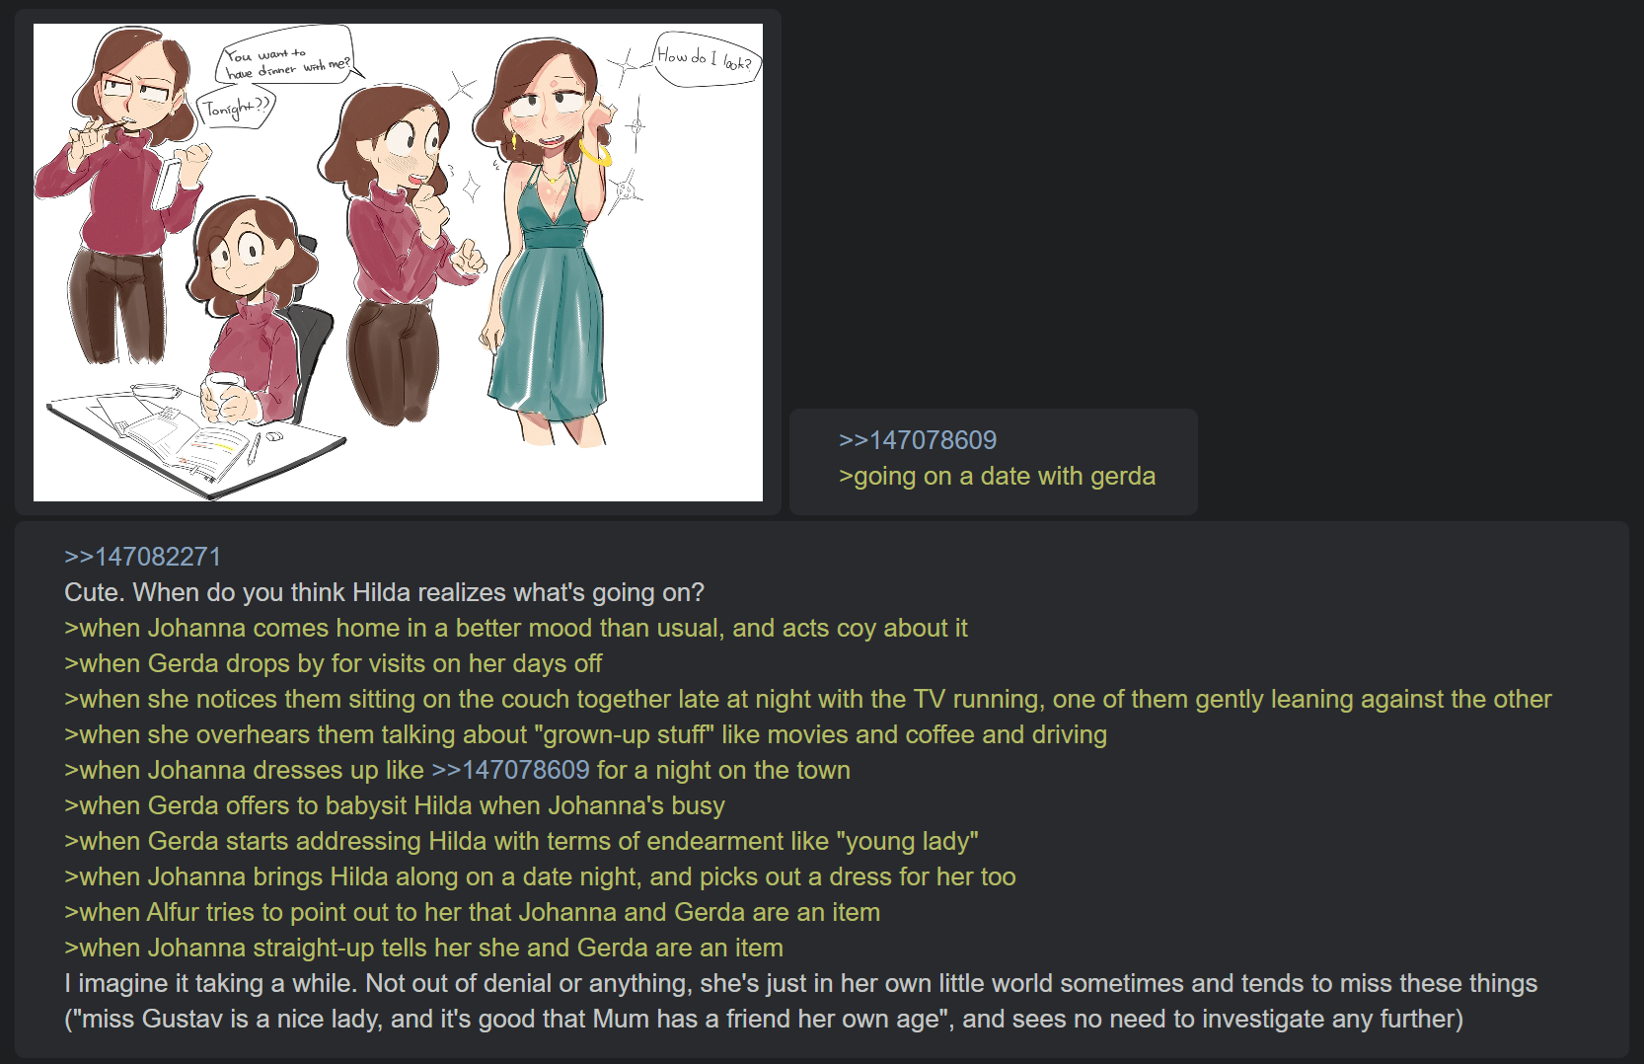
Task: Follow the >>147082271 reply quote link
Action: click(143, 557)
